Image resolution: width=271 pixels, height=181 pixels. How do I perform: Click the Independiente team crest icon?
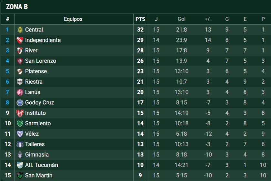(x=20, y=40)
